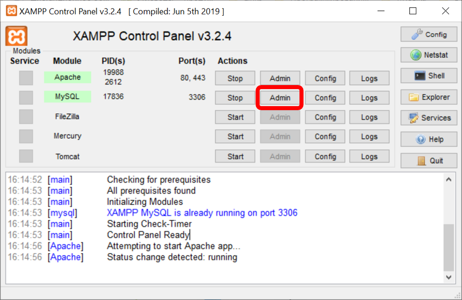
Task: Open Mercury Config menu
Action: point(325,137)
